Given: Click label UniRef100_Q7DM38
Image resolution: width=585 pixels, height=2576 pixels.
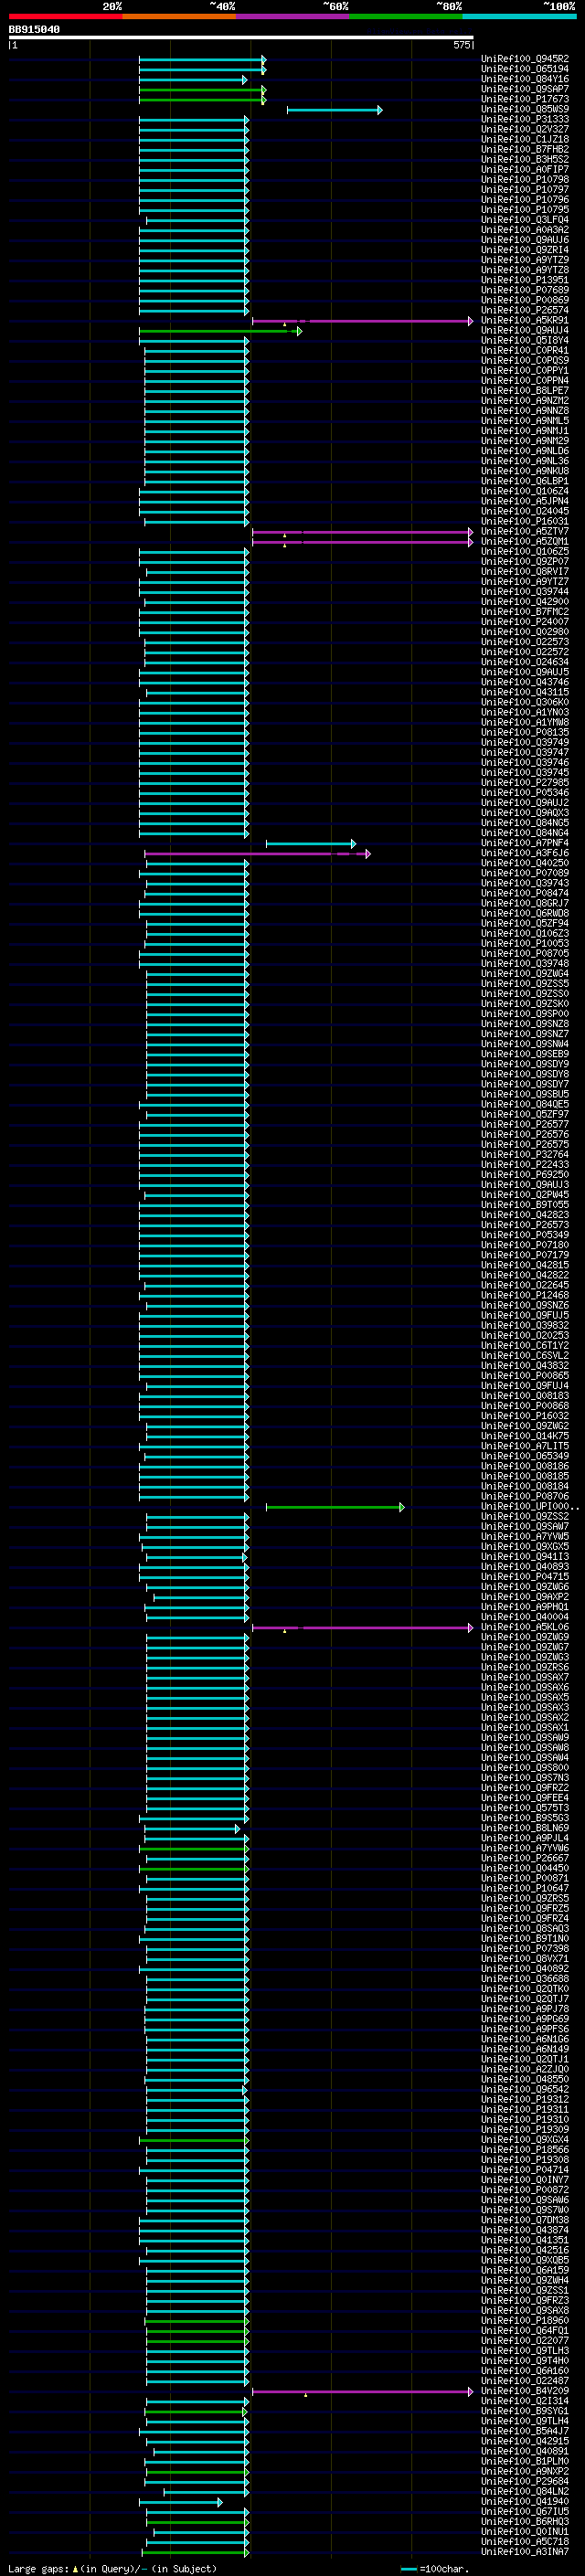Looking at the screenshot, I should (511, 2220).
